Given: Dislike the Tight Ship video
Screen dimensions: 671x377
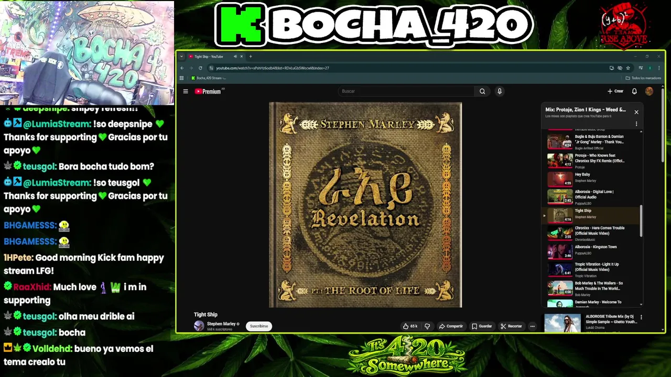Looking at the screenshot, I should point(427,326).
